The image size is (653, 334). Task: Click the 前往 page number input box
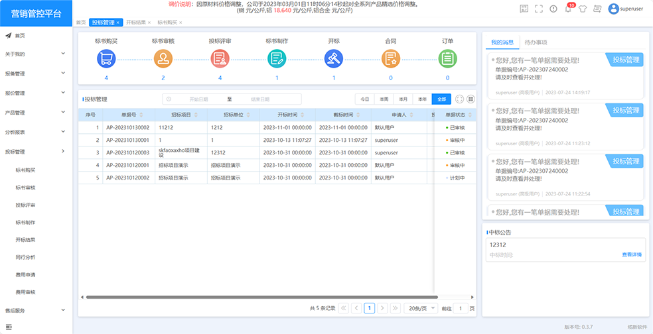[460, 308]
